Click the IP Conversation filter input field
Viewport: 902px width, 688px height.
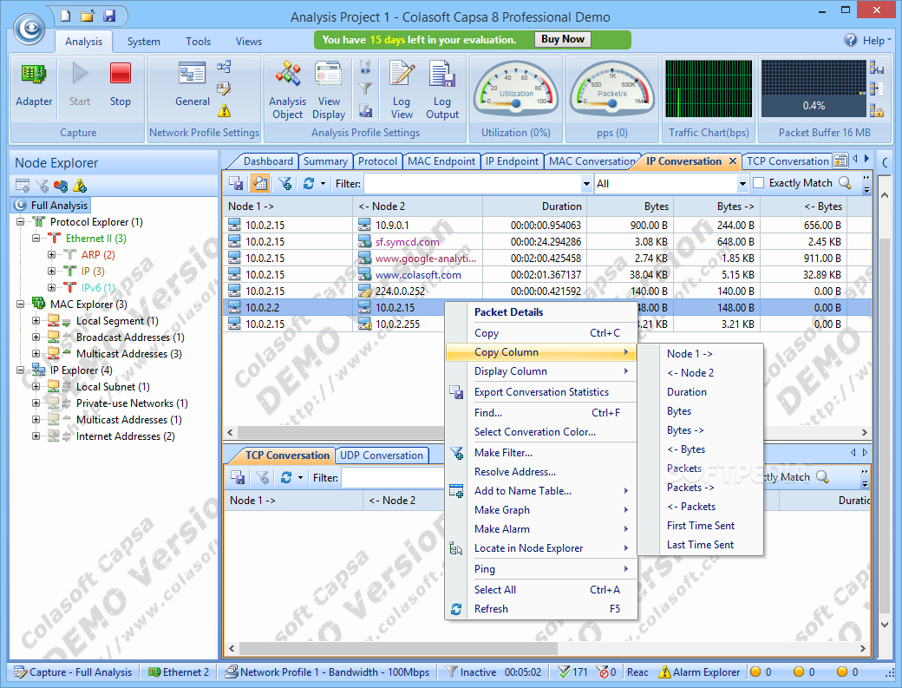473,184
